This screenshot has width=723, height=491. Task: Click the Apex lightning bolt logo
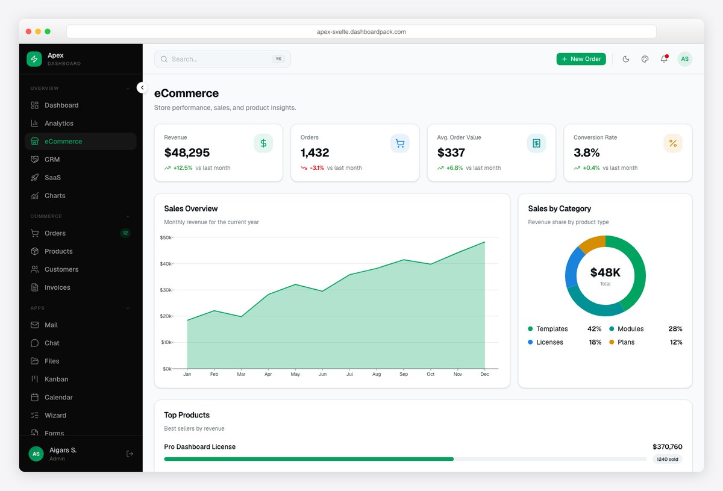34,59
